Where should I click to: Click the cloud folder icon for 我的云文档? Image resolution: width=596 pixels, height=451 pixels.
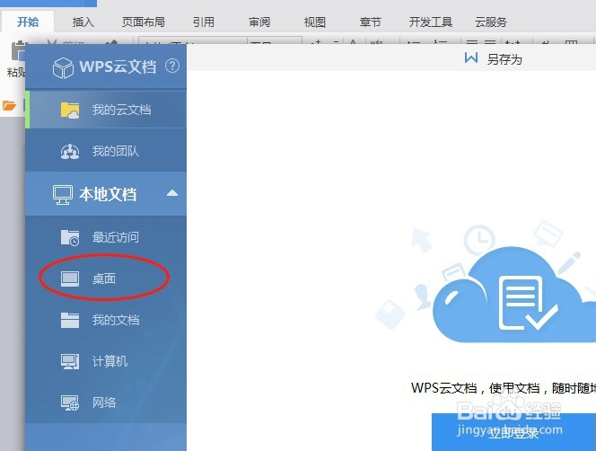pyautogui.click(x=70, y=111)
